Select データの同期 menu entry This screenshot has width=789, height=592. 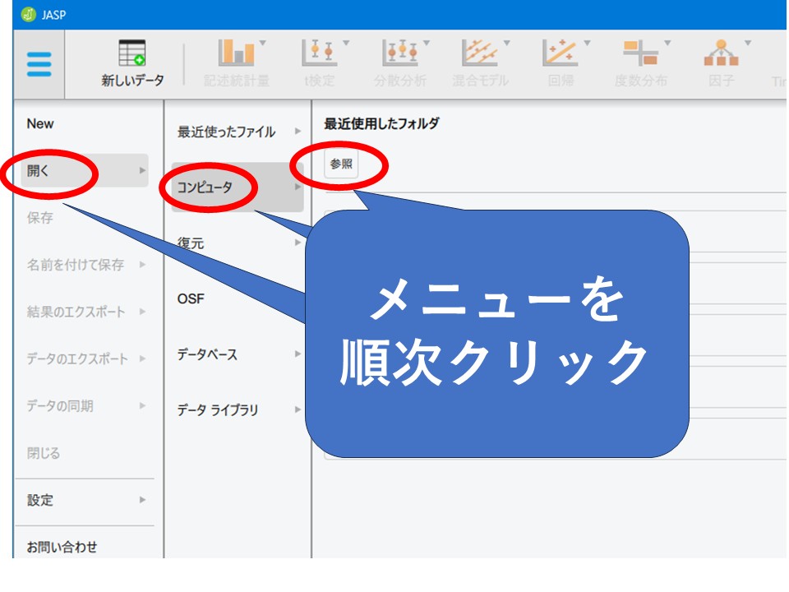coord(60,405)
